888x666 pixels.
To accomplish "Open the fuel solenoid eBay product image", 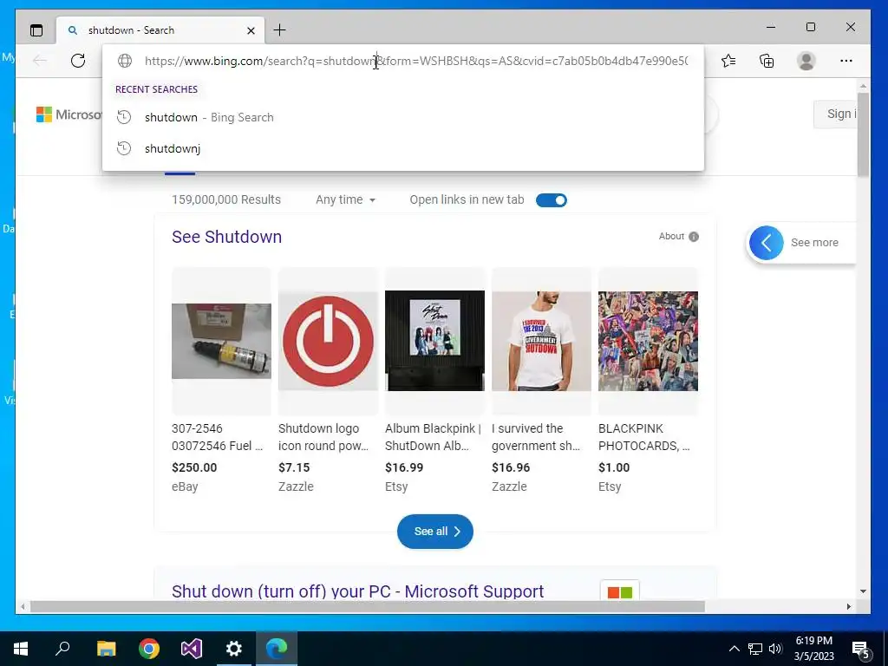I will [x=221, y=341].
